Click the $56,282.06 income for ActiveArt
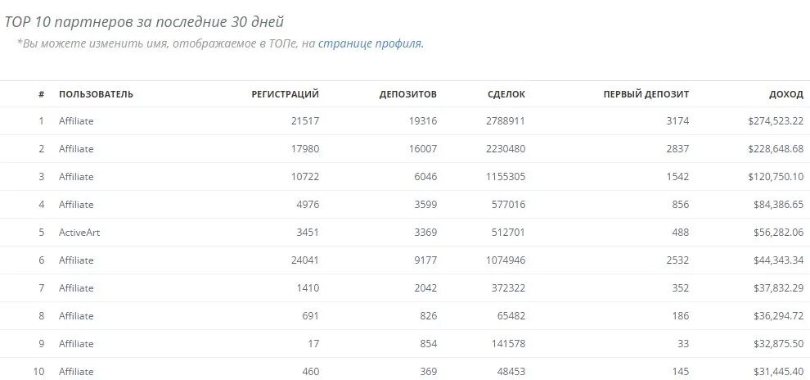 pyautogui.click(x=775, y=232)
